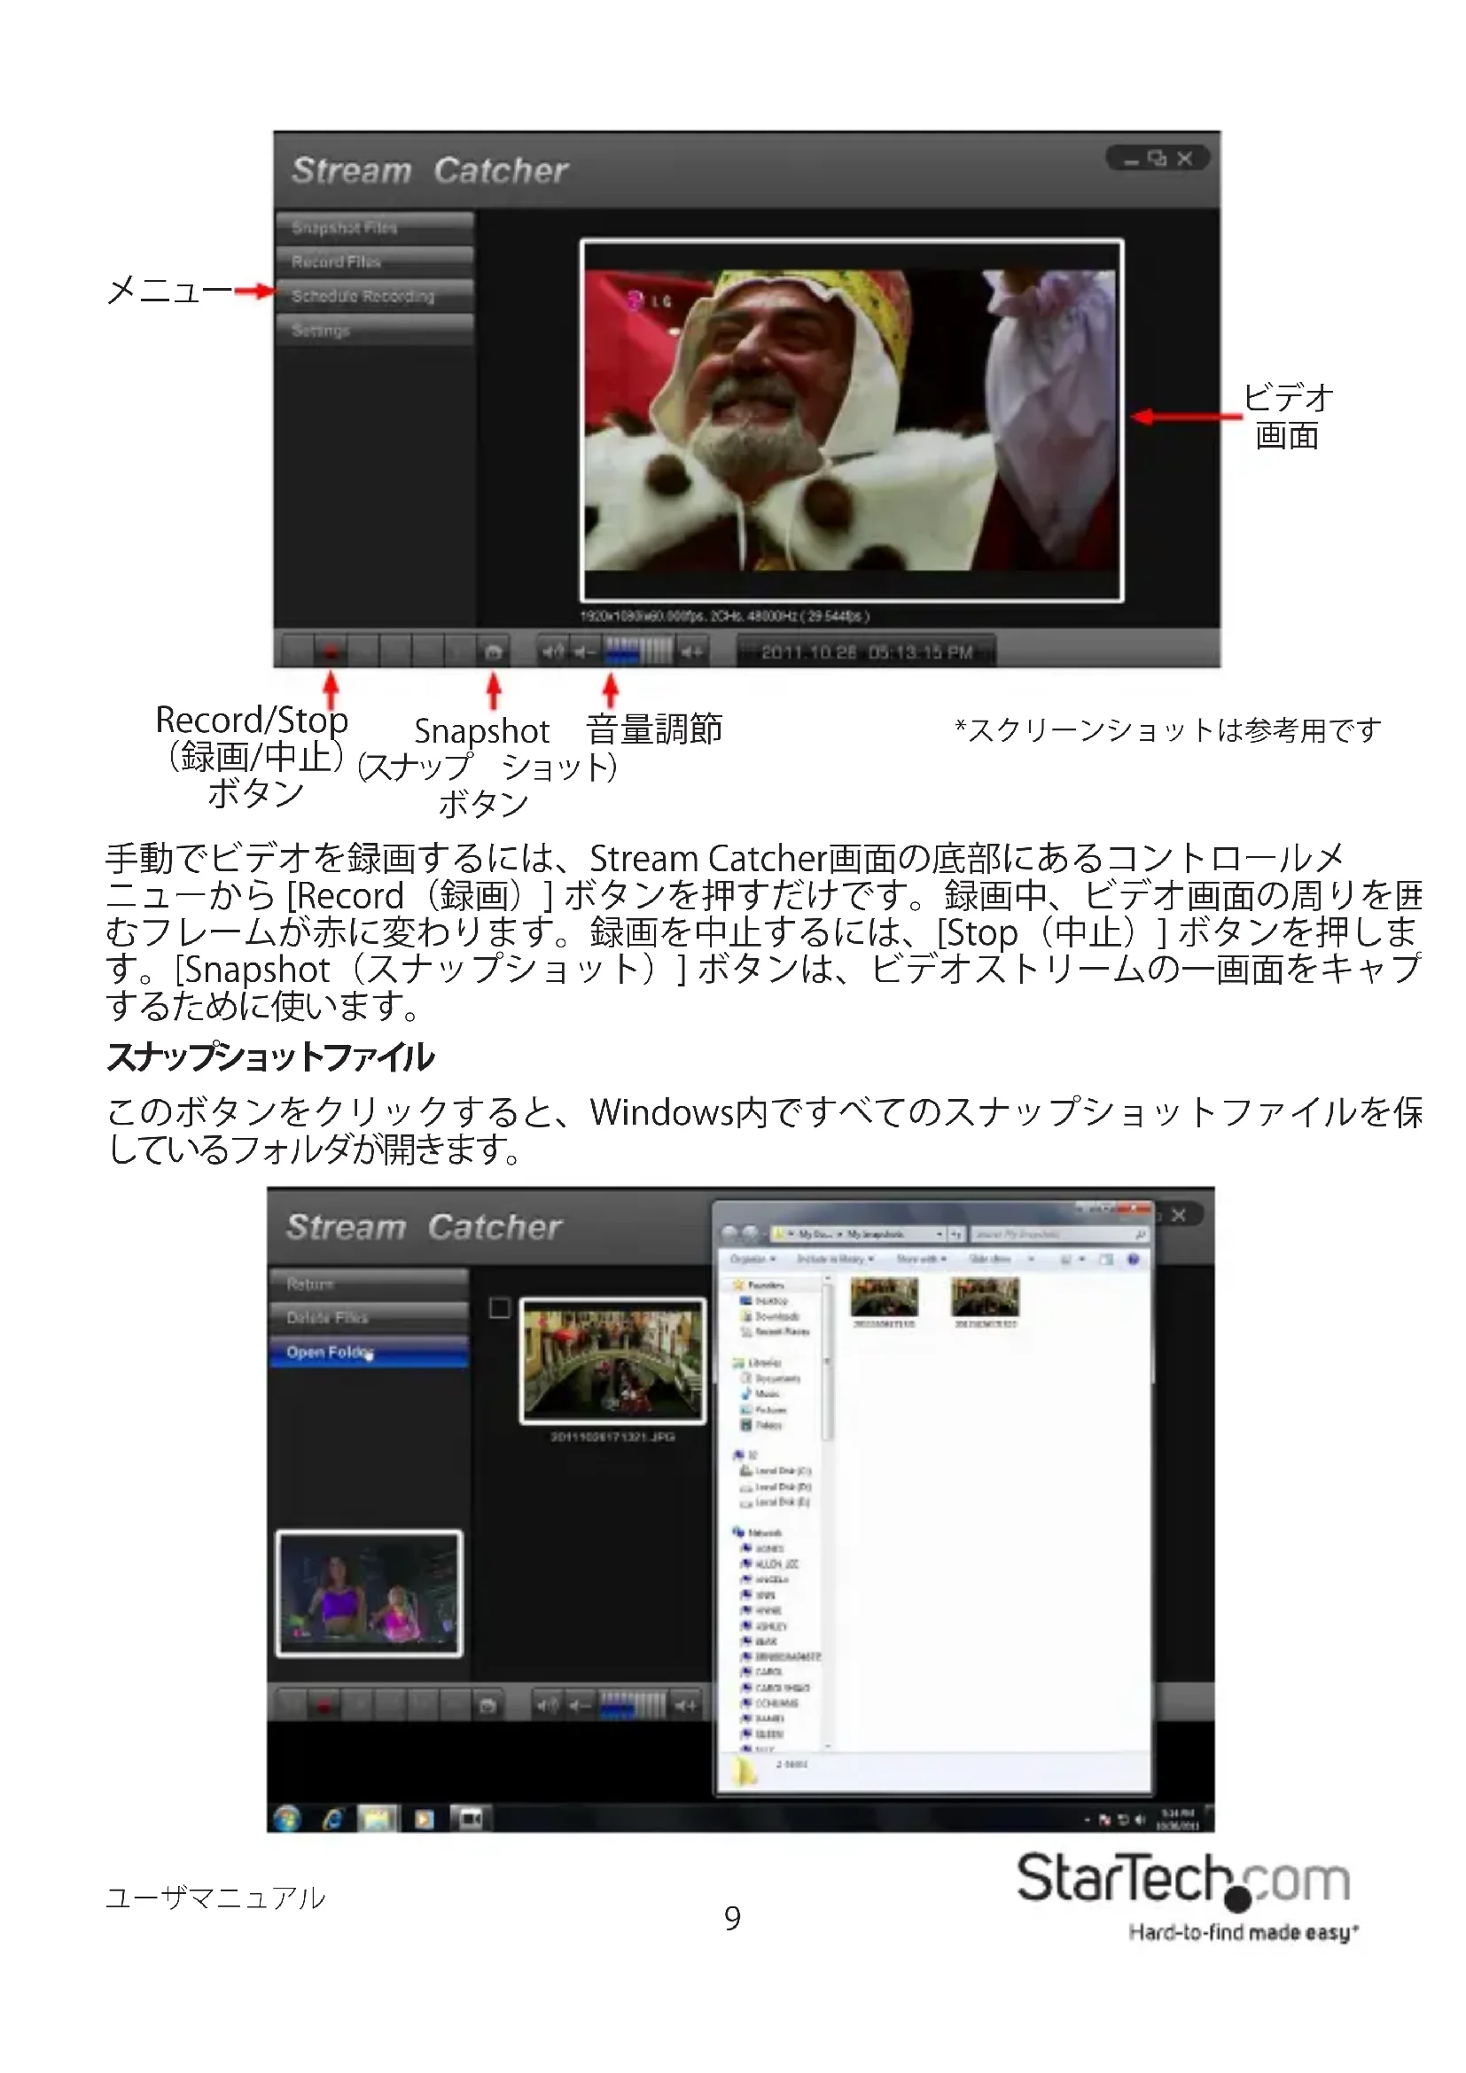Click the Explorer back navigation button

click(730, 1234)
